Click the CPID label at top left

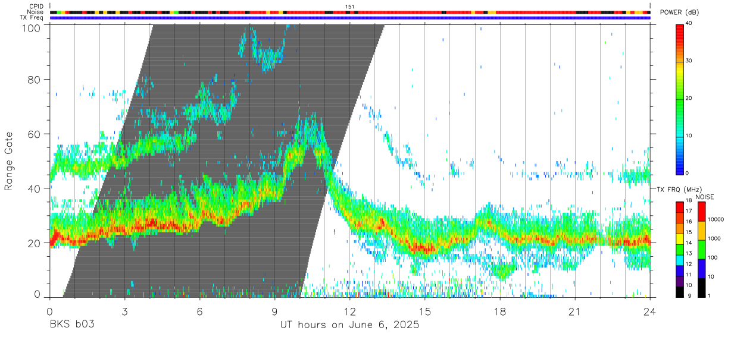point(35,7)
